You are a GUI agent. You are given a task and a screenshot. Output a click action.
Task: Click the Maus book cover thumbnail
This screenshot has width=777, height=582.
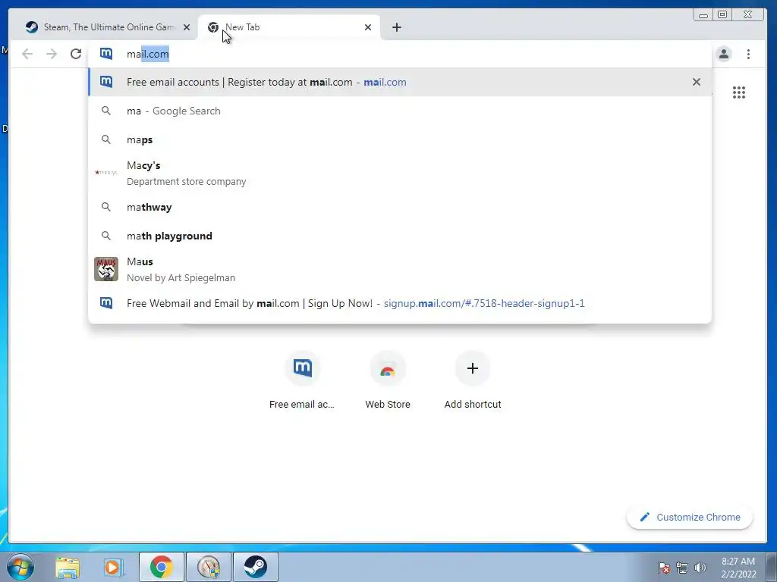pyautogui.click(x=106, y=269)
